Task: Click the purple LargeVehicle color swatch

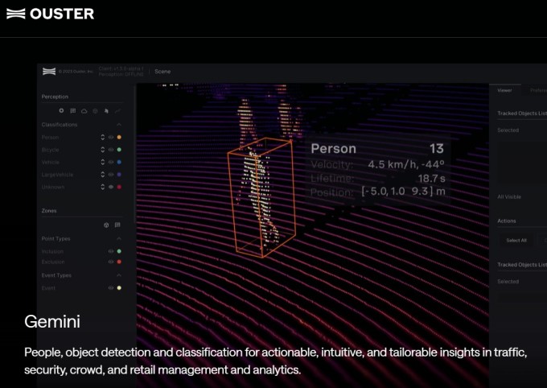Action: (x=119, y=175)
